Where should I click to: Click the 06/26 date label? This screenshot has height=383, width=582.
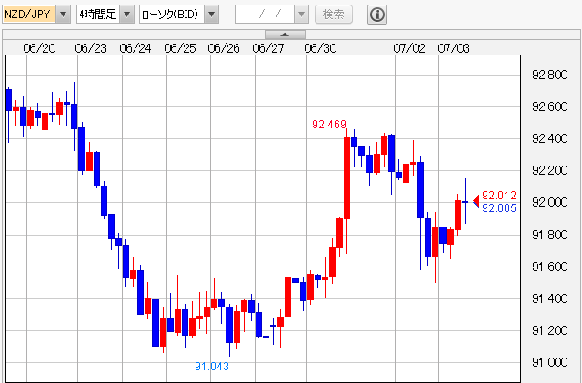pos(224,48)
